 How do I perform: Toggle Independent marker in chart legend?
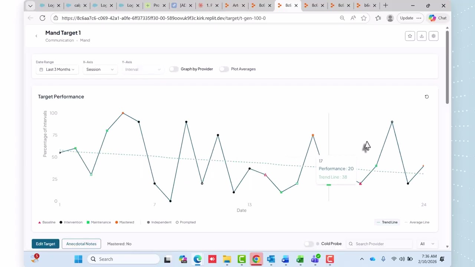point(159,222)
